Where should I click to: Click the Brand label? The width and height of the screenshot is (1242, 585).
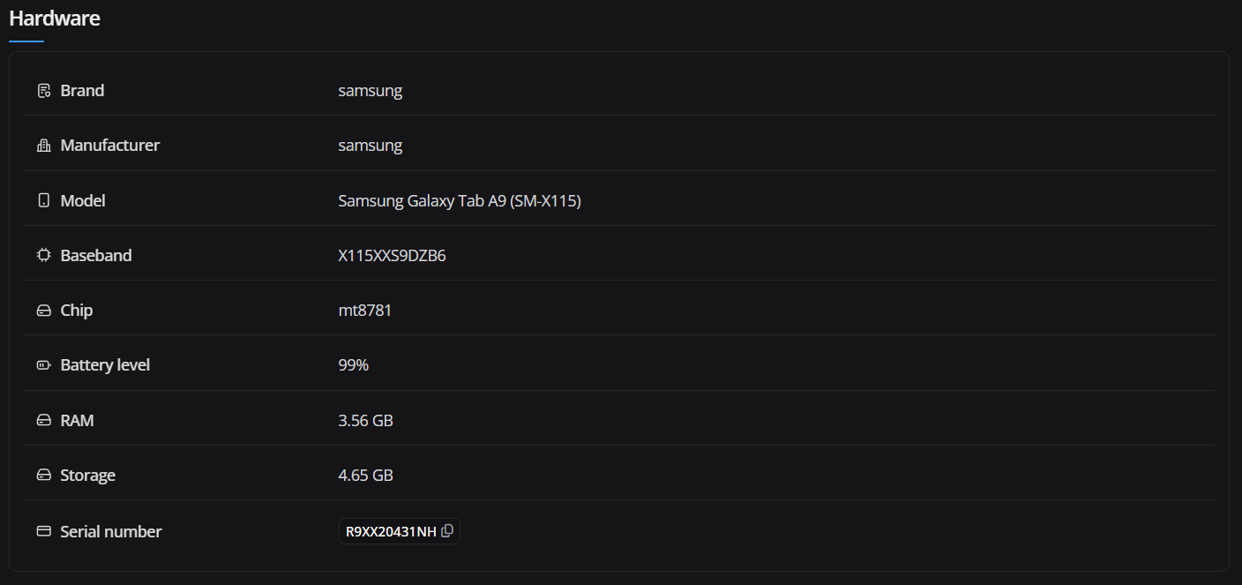[82, 91]
